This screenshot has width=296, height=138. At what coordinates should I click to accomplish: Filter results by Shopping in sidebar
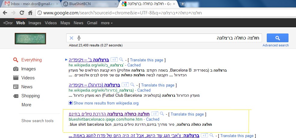pos(30,96)
